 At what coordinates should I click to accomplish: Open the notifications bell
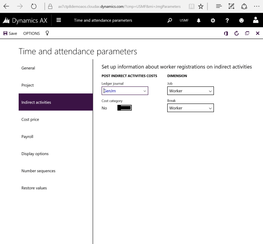[x=199, y=20]
